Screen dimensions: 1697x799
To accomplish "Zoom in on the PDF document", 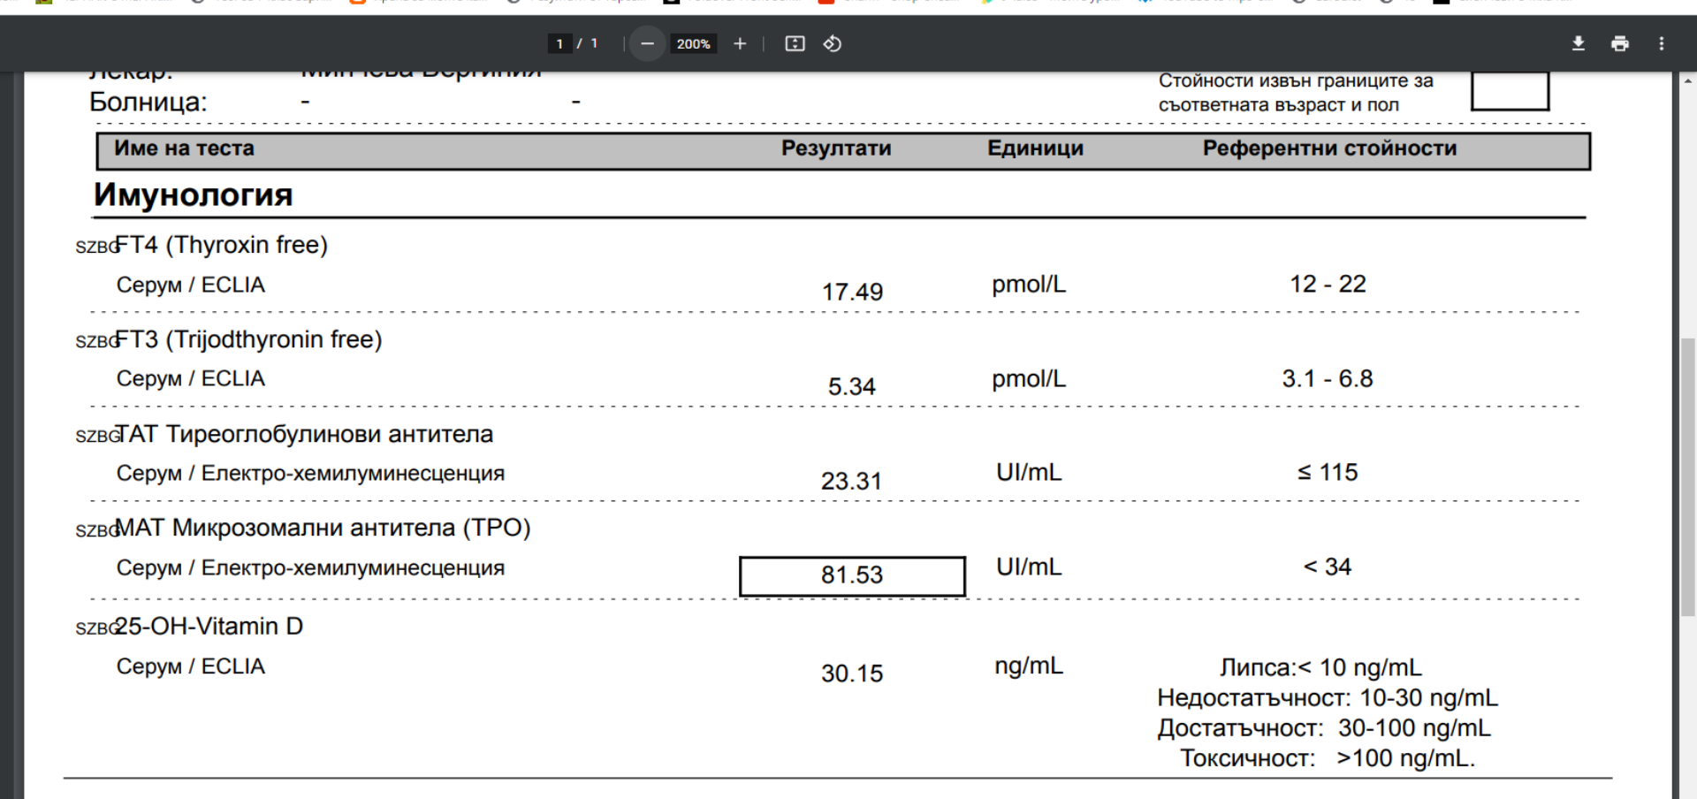I will [x=740, y=44].
